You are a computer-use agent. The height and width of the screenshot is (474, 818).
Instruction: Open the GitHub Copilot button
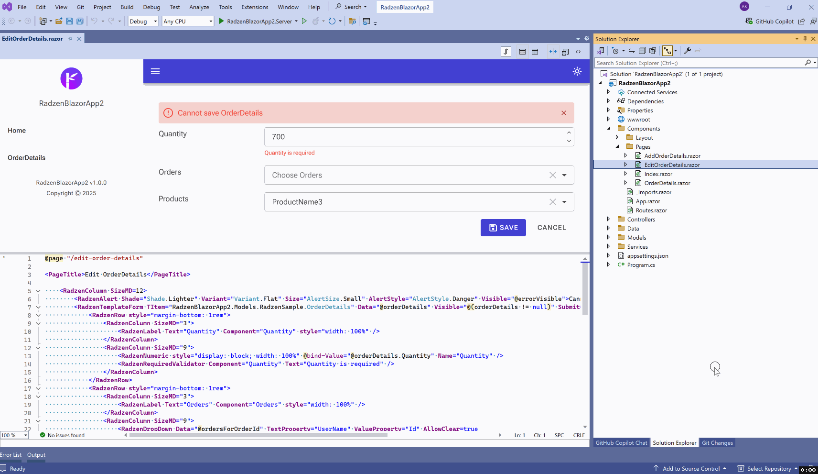tap(769, 21)
